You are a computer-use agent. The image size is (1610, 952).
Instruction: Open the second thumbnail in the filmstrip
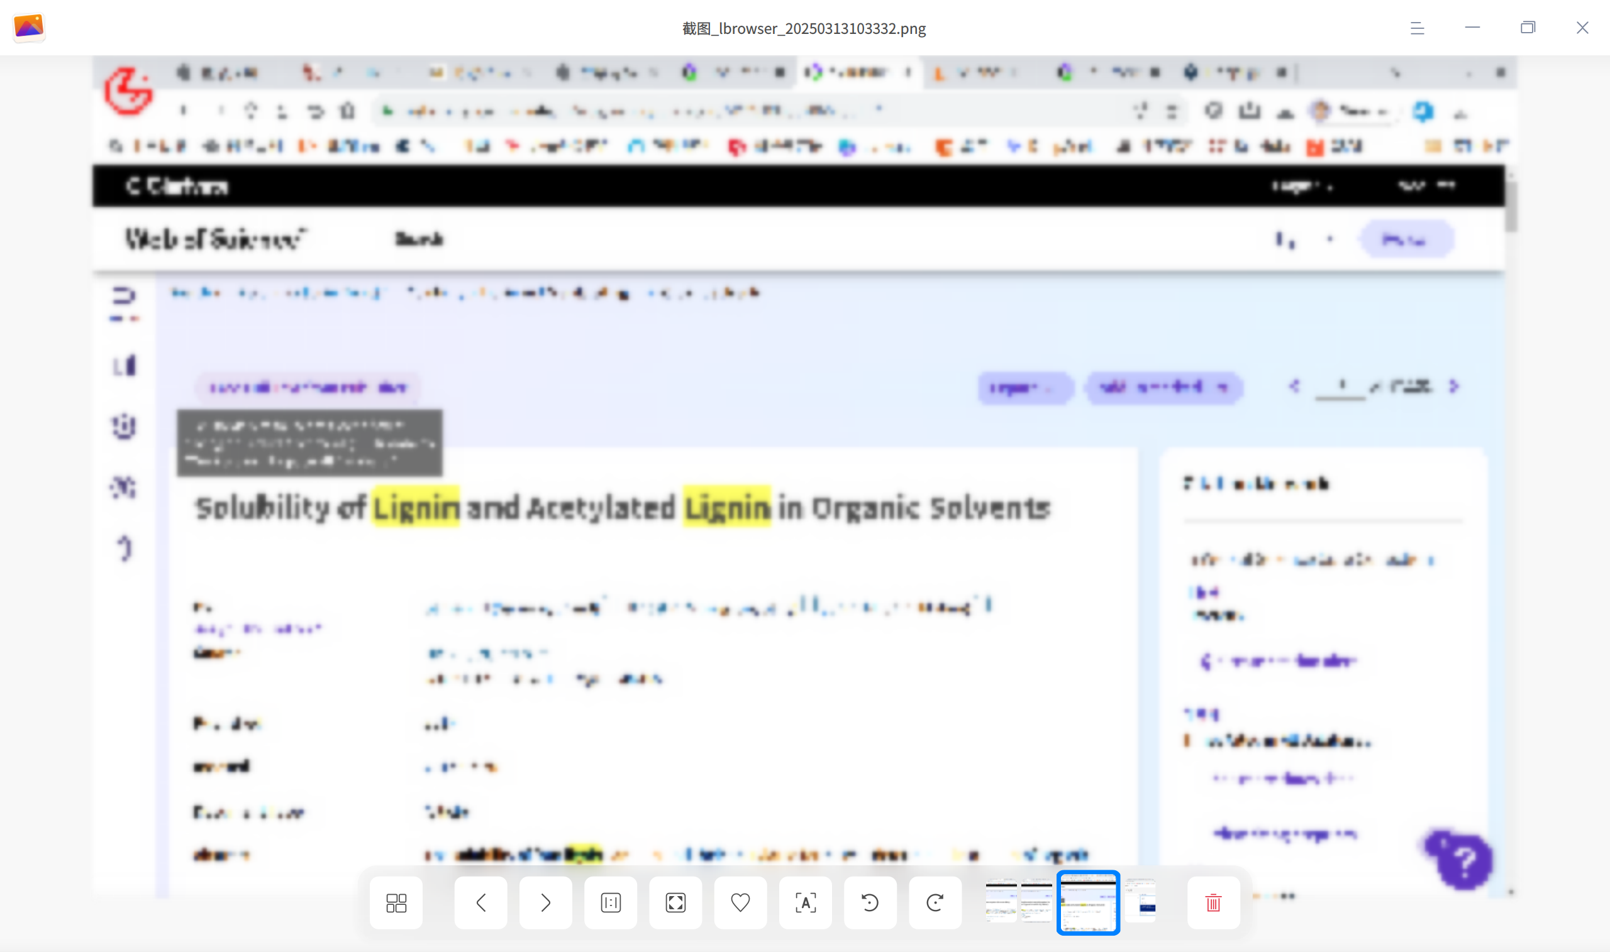tap(1036, 902)
